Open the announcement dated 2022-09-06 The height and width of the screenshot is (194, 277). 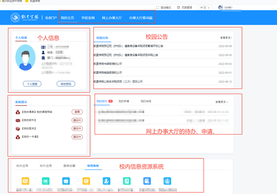tap(163, 46)
